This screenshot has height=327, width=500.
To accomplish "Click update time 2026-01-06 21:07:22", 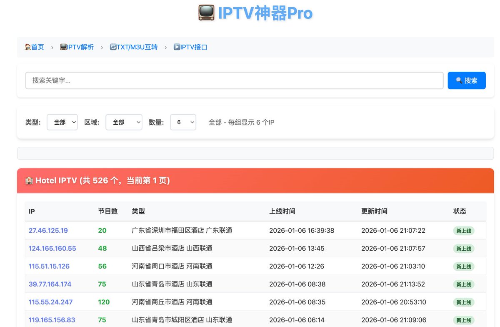I will click(393, 230).
